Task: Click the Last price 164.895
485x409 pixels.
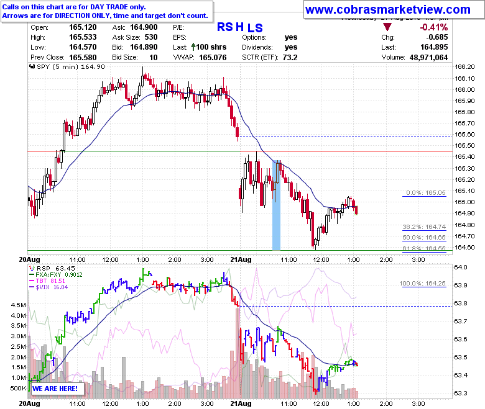Action: click(x=434, y=47)
